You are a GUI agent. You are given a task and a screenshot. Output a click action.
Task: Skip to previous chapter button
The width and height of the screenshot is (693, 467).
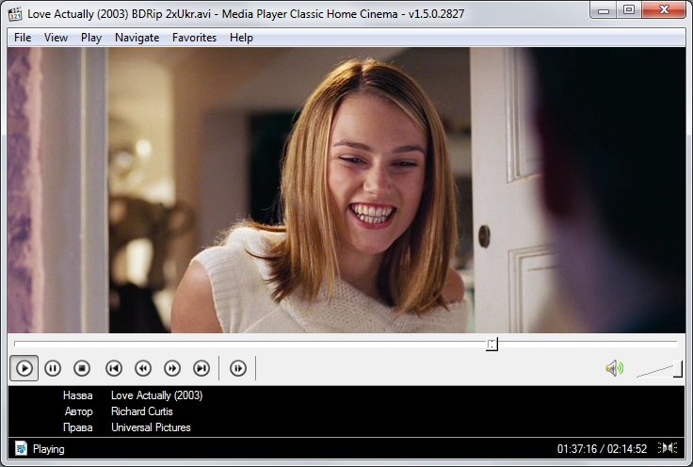click(x=114, y=368)
